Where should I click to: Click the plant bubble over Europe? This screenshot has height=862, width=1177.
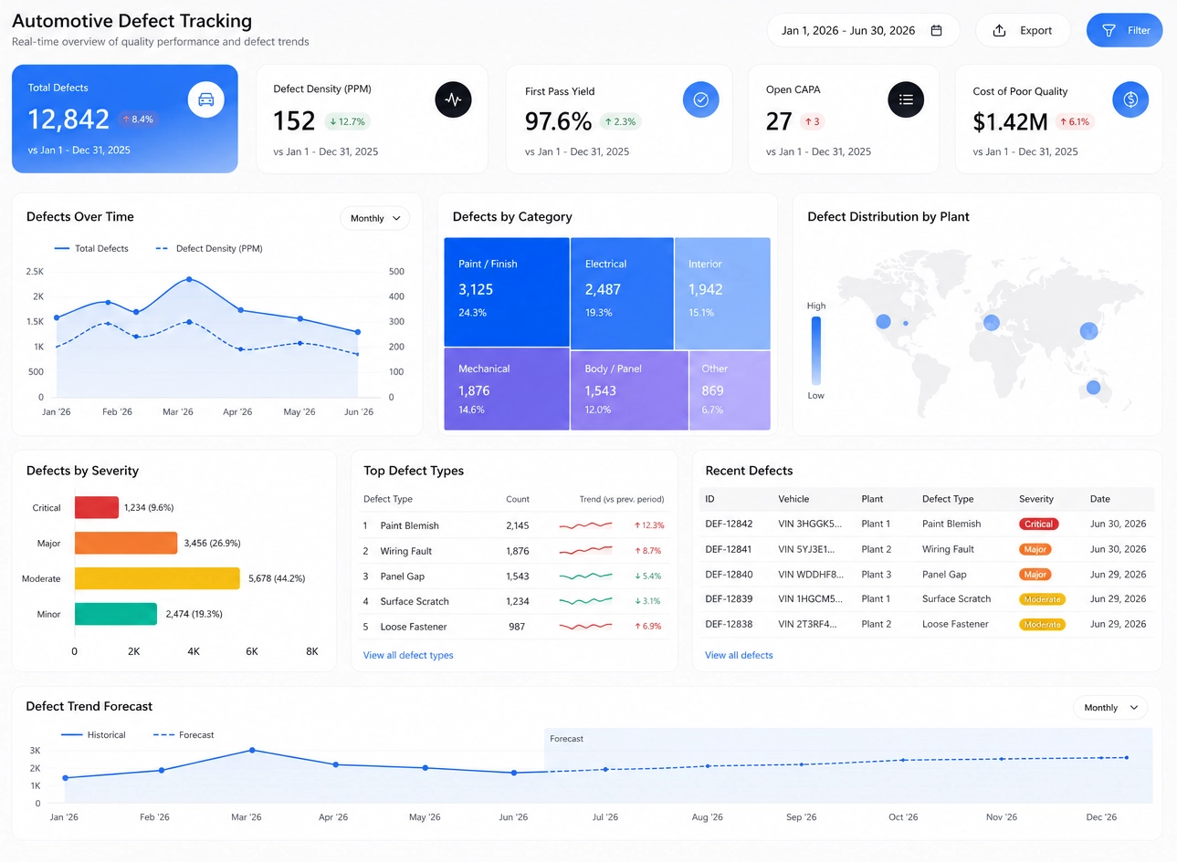coord(992,322)
